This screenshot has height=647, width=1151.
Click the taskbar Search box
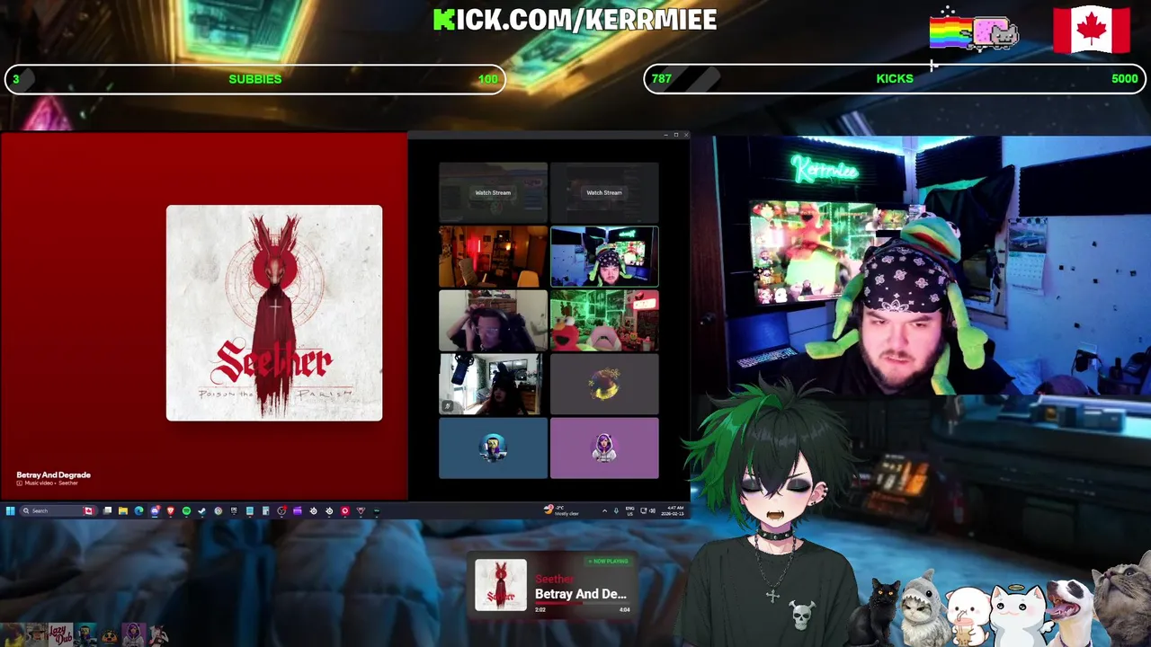(58, 510)
